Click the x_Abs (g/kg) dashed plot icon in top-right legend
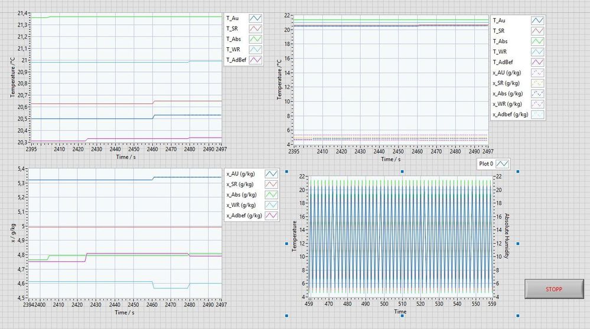Image resolution: width=590 pixels, height=329 pixels. coord(537,93)
